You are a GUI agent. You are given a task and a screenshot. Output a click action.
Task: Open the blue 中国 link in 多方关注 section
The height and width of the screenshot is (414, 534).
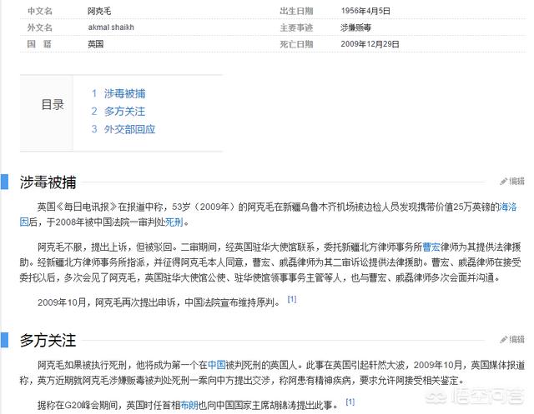[217, 365]
